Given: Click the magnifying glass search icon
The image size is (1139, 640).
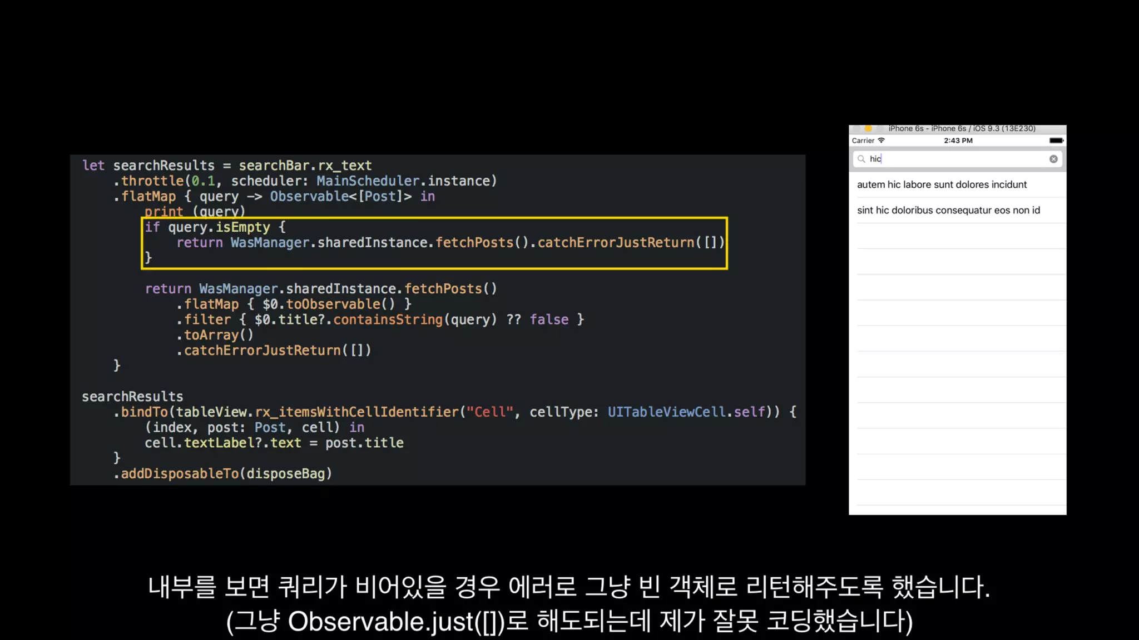Looking at the screenshot, I should click(861, 159).
